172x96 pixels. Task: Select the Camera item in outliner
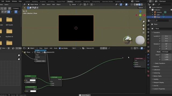point(159,12)
